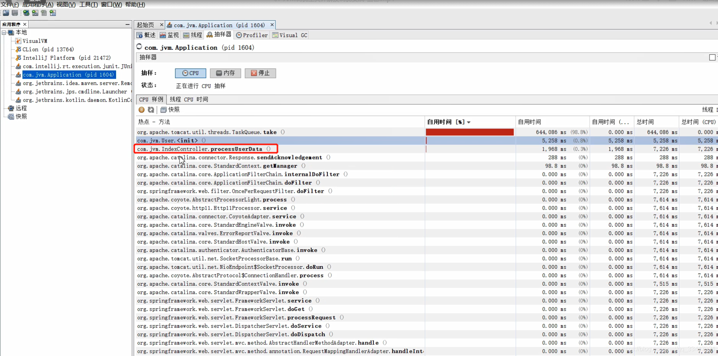Click the Java icon beside the maven.server entry
This screenshot has width=718, height=356.
point(18,83)
